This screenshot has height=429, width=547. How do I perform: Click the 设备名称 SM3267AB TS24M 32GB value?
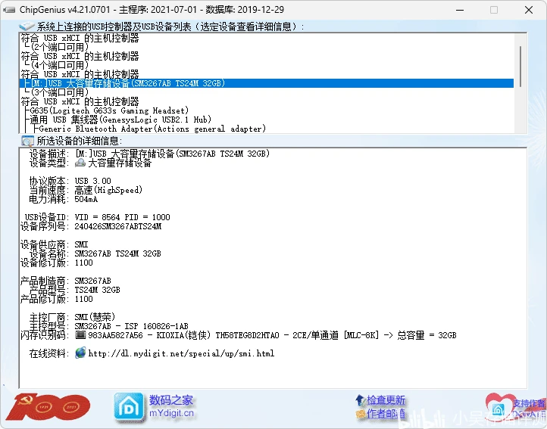pos(118,253)
